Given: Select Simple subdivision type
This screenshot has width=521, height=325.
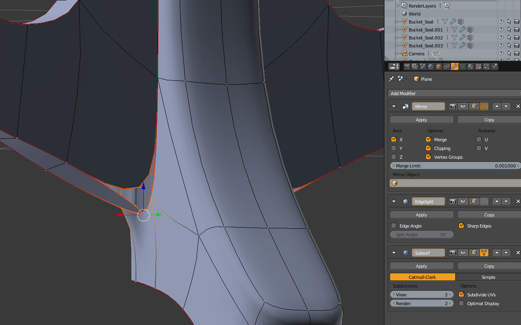Looking at the screenshot, I should pyautogui.click(x=488, y=277).
